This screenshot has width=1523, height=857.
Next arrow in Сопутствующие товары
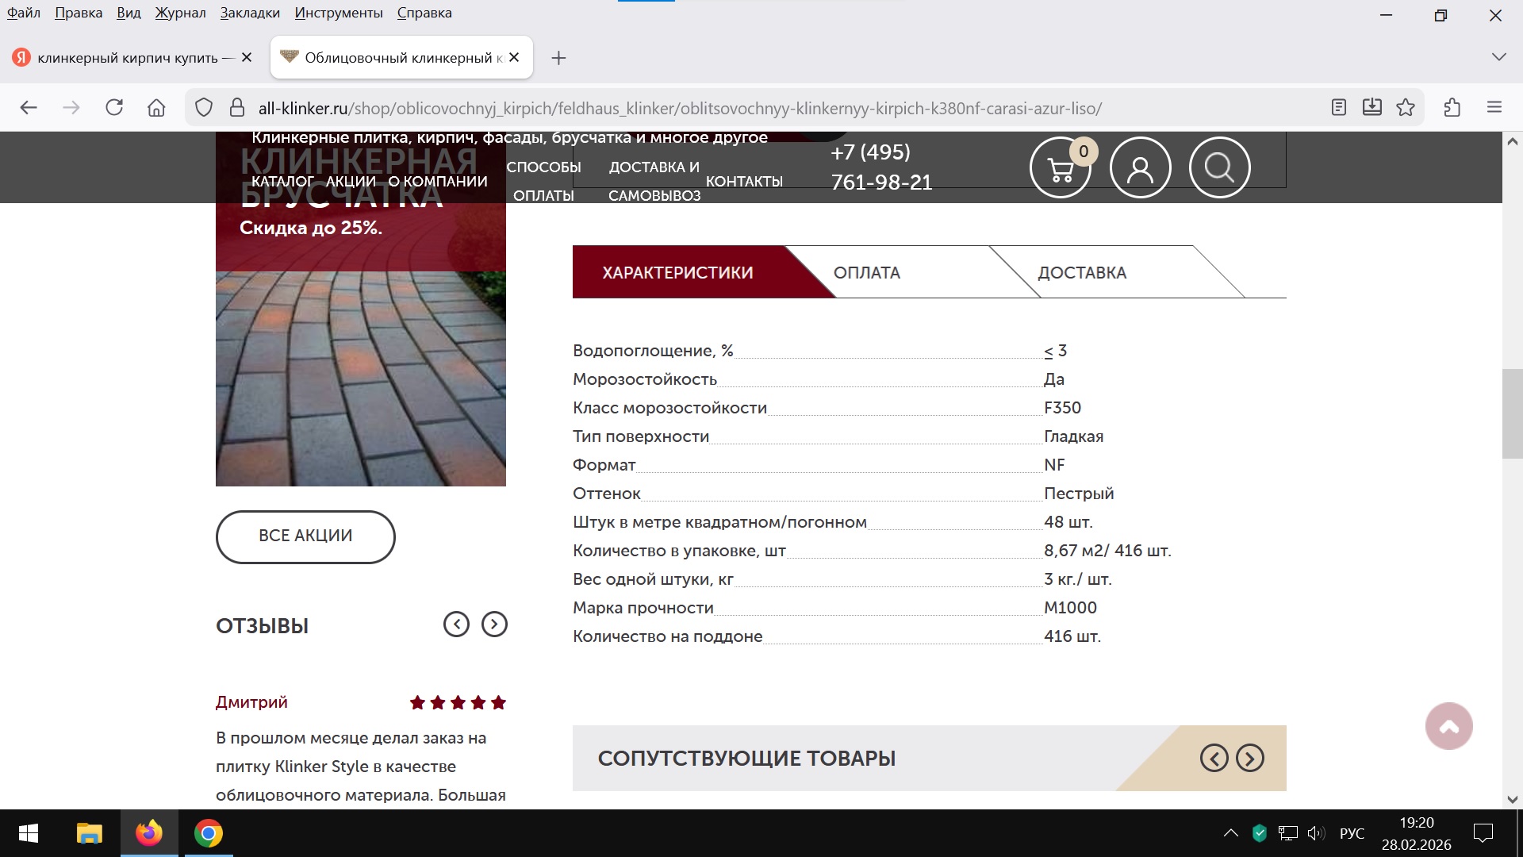pos(1250,759)
